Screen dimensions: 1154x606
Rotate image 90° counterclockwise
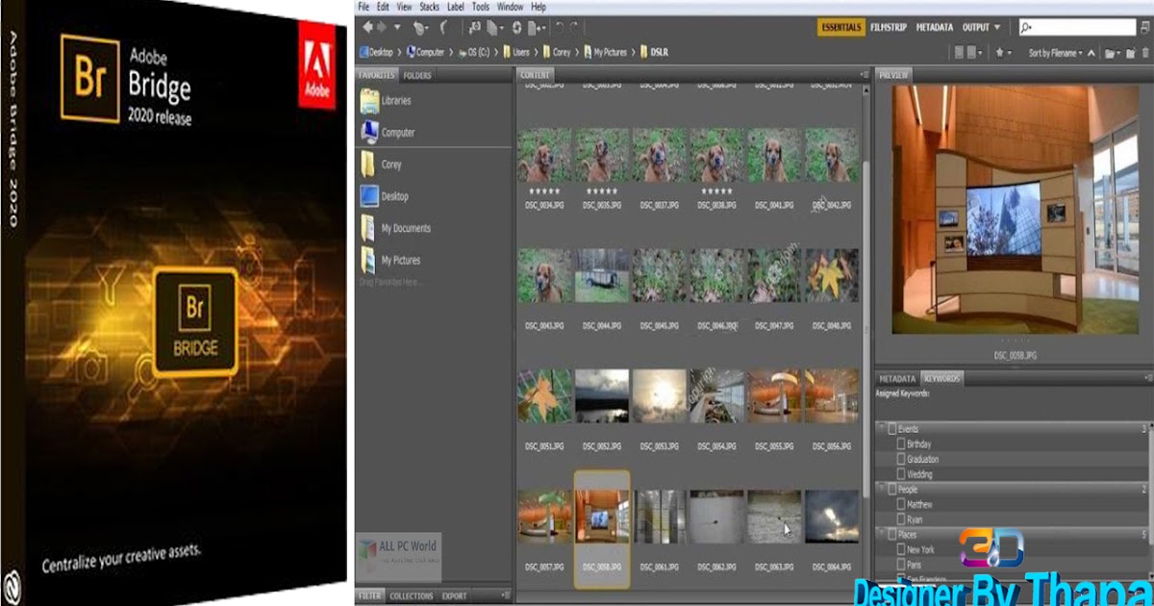point(560,27)
